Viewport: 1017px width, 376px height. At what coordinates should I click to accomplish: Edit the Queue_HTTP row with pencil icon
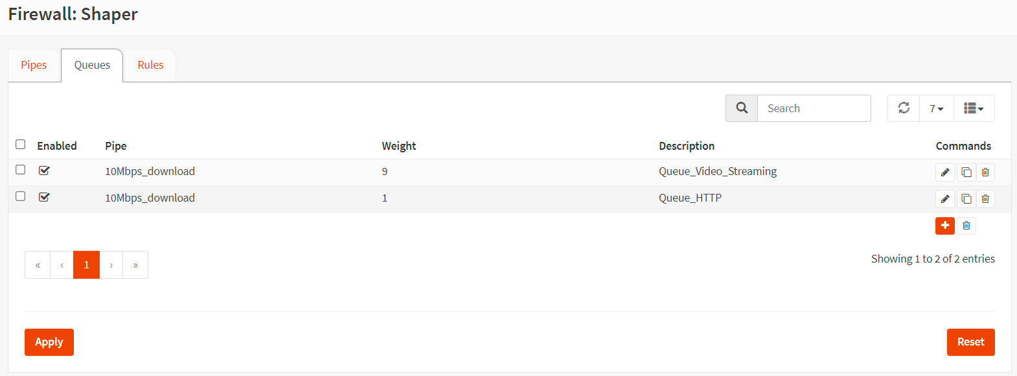point(945,199)
